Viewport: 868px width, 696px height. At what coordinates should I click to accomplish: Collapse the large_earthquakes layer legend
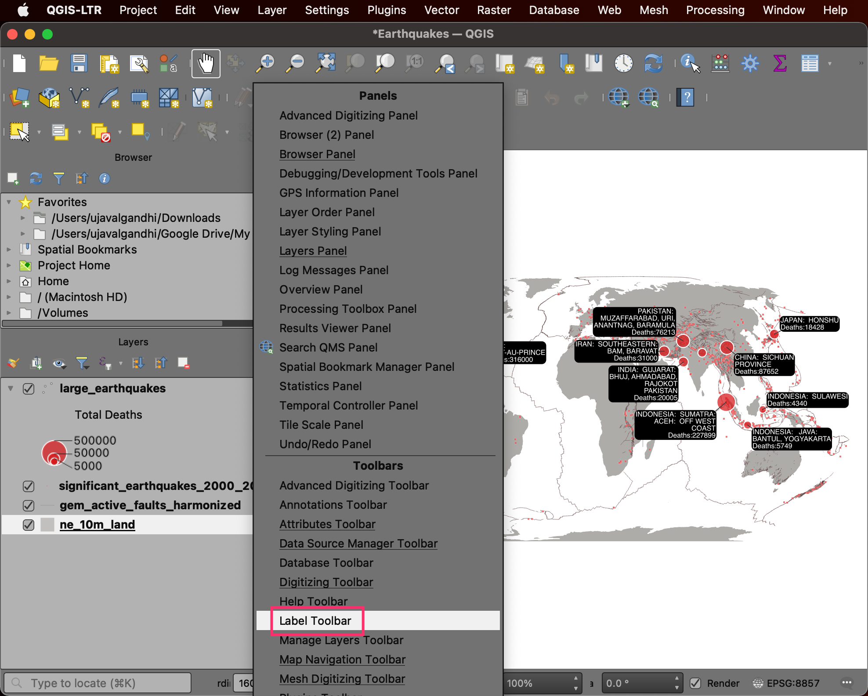[11, 388]
